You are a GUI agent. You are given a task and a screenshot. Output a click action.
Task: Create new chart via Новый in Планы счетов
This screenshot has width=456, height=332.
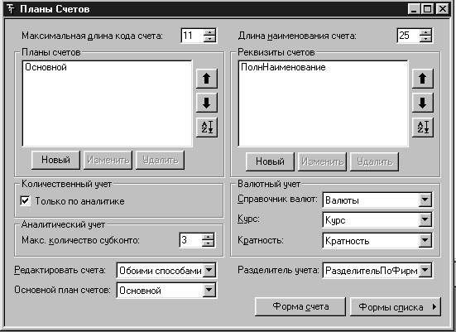click(x=55, y=160)
